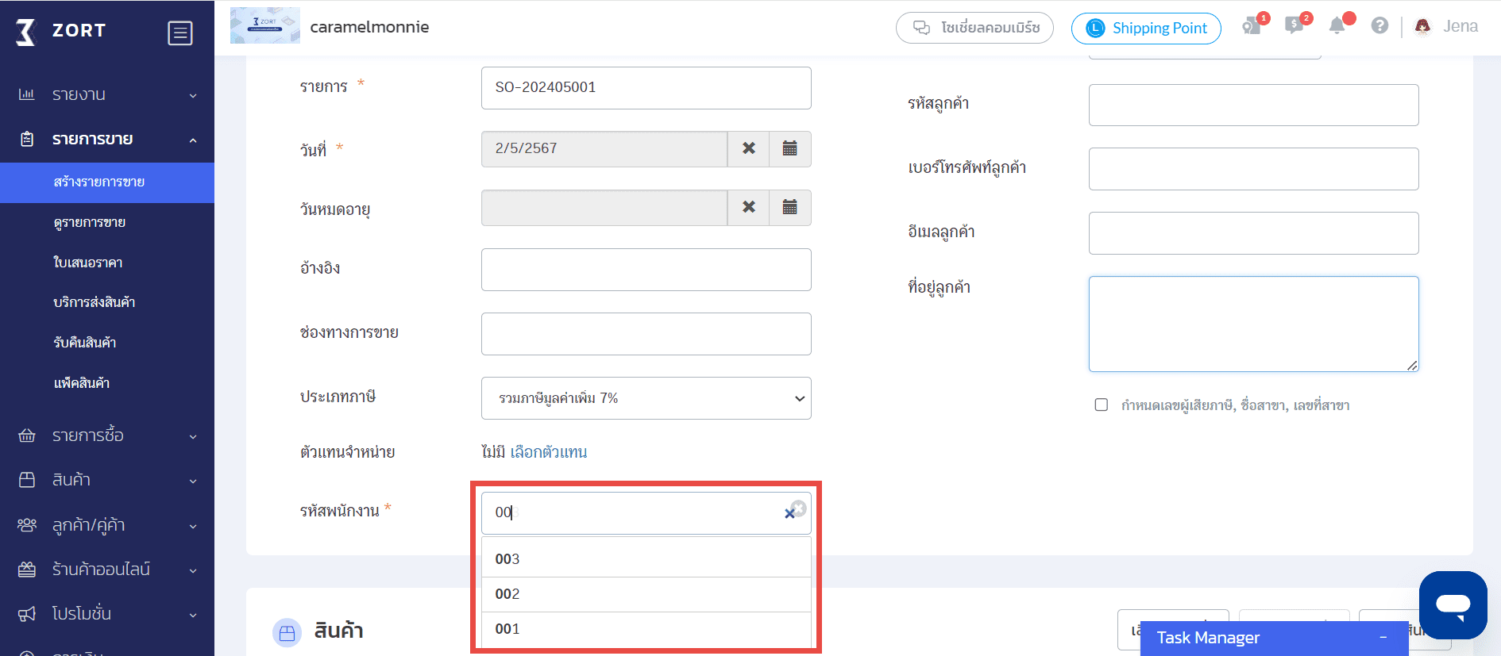Image resolution: width=1501 pixels, height=656 pixels.
Task: Click the ช่องทางการขาย input field
Action: click(646, 334)
